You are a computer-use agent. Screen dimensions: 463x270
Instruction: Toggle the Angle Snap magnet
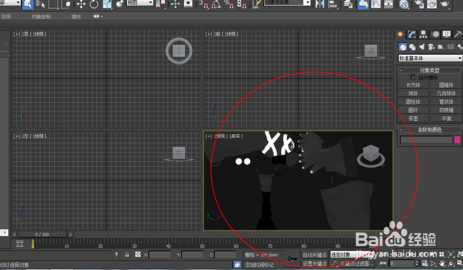(x=216, y=4)
